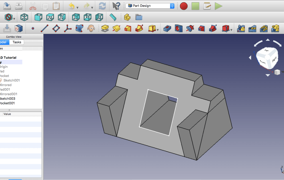Click the Mirrored feature icon
This screenshot has width=284, height=180.
(x=241, y=28)
